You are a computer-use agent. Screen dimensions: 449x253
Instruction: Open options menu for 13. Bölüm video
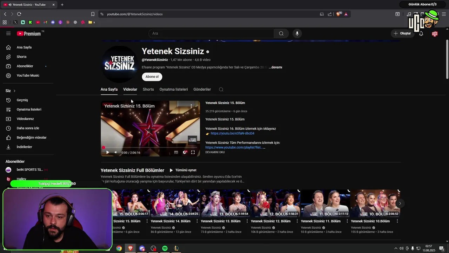coord(247,221)
